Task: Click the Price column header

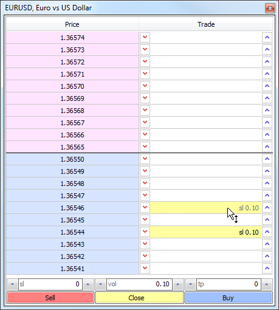Action: 72,24
